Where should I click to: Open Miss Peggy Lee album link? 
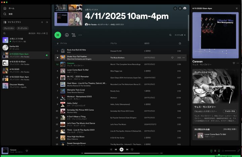click(116, 71)
